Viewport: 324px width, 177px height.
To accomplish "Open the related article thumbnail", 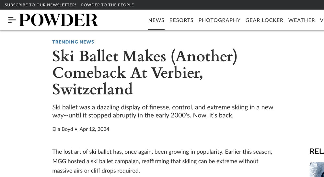I will [317, 170].
